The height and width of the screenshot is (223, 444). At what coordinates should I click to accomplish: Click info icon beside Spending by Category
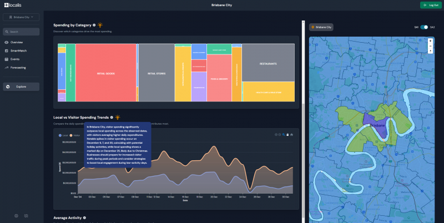(94, 25)
